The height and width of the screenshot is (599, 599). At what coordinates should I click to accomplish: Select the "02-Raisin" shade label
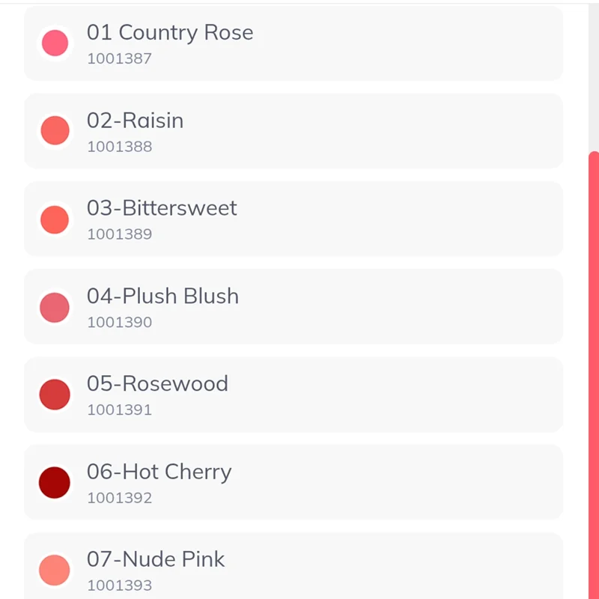click(x=135, y=121)
